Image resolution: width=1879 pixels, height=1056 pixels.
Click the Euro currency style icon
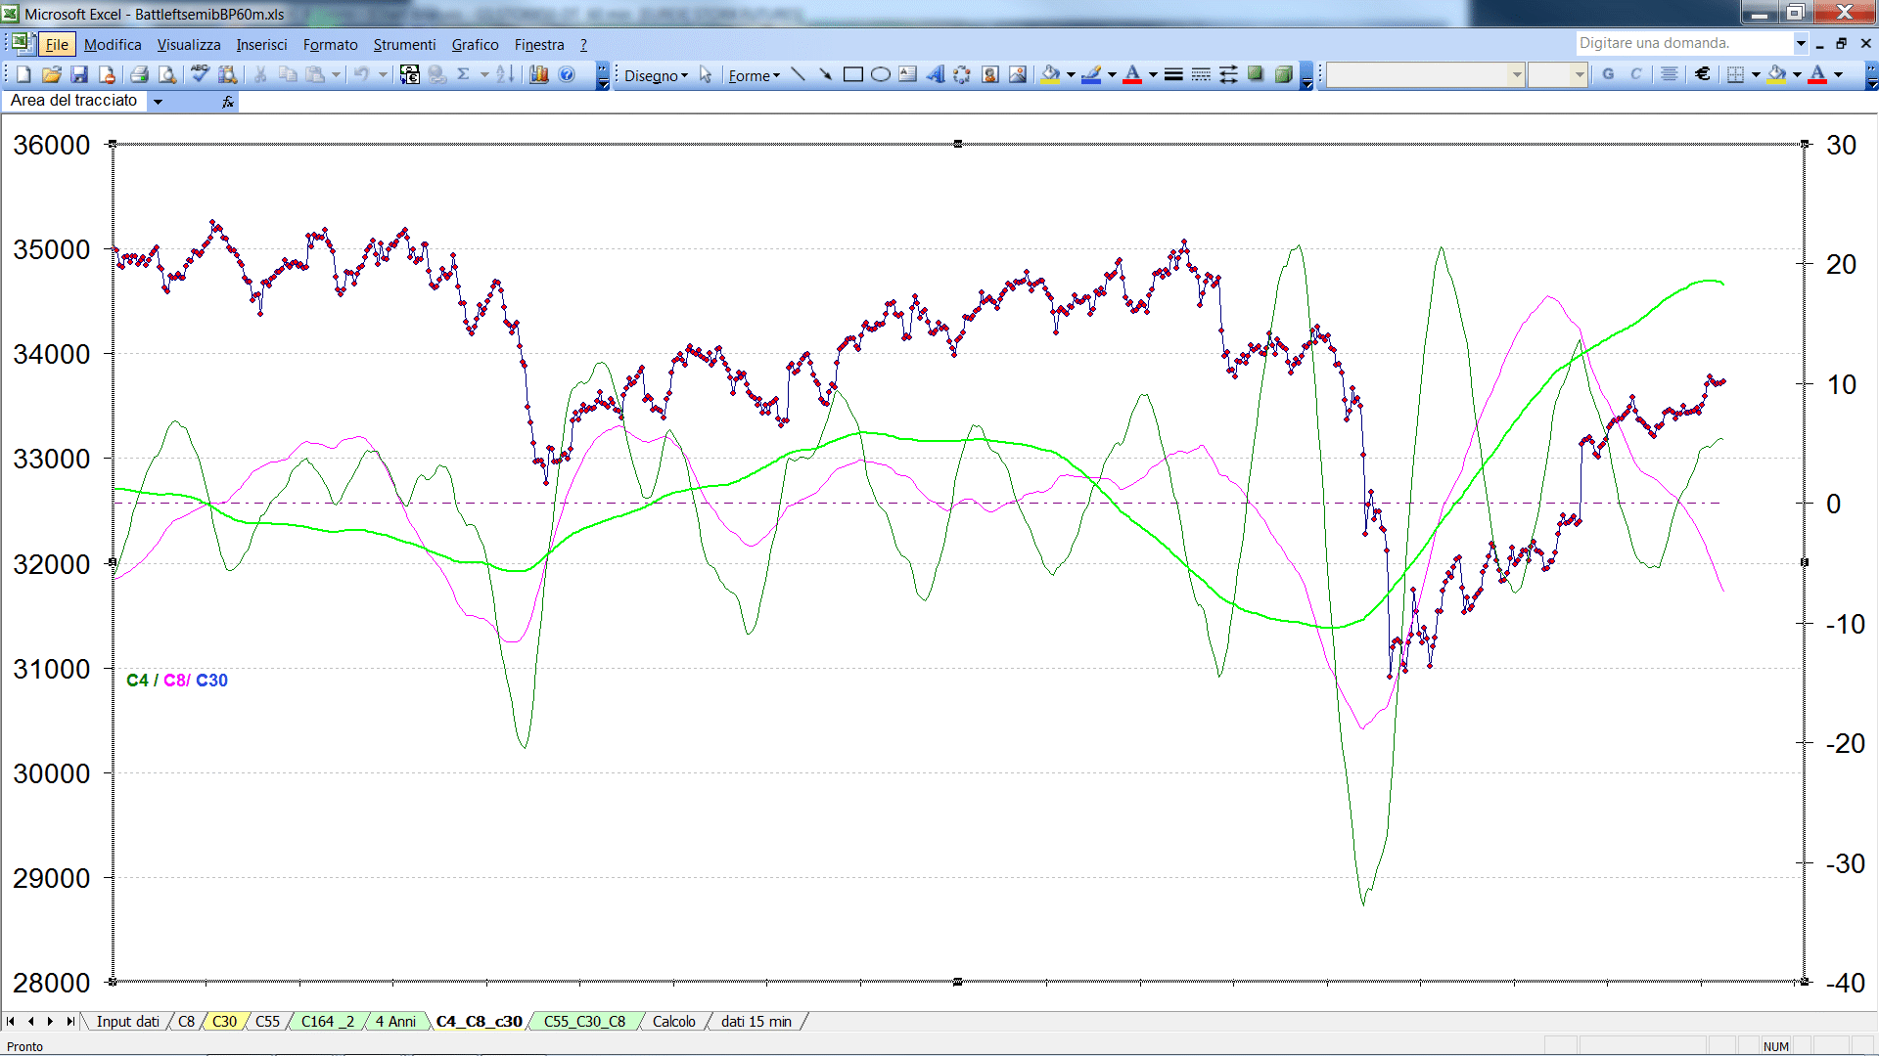click(x=1703, y=74)
